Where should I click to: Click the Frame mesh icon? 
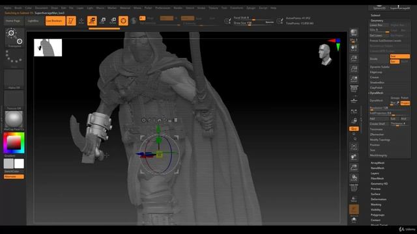tap(354, 147)
